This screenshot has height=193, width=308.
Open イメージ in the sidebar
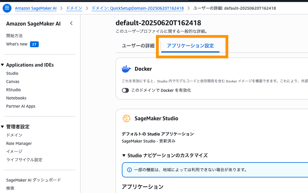point(14,151)
